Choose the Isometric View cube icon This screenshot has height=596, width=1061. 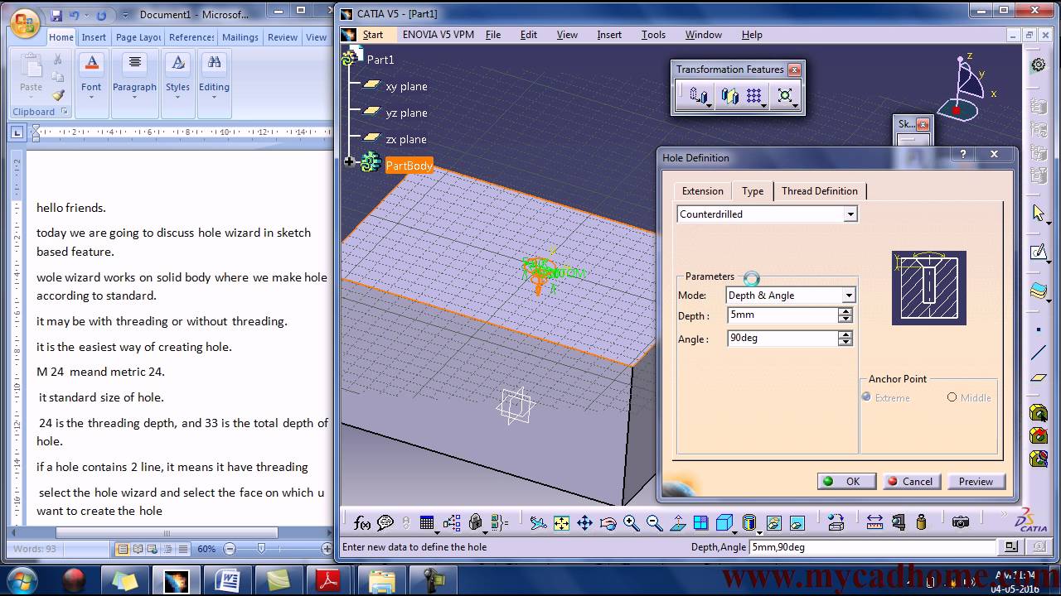tap(724, 523)
